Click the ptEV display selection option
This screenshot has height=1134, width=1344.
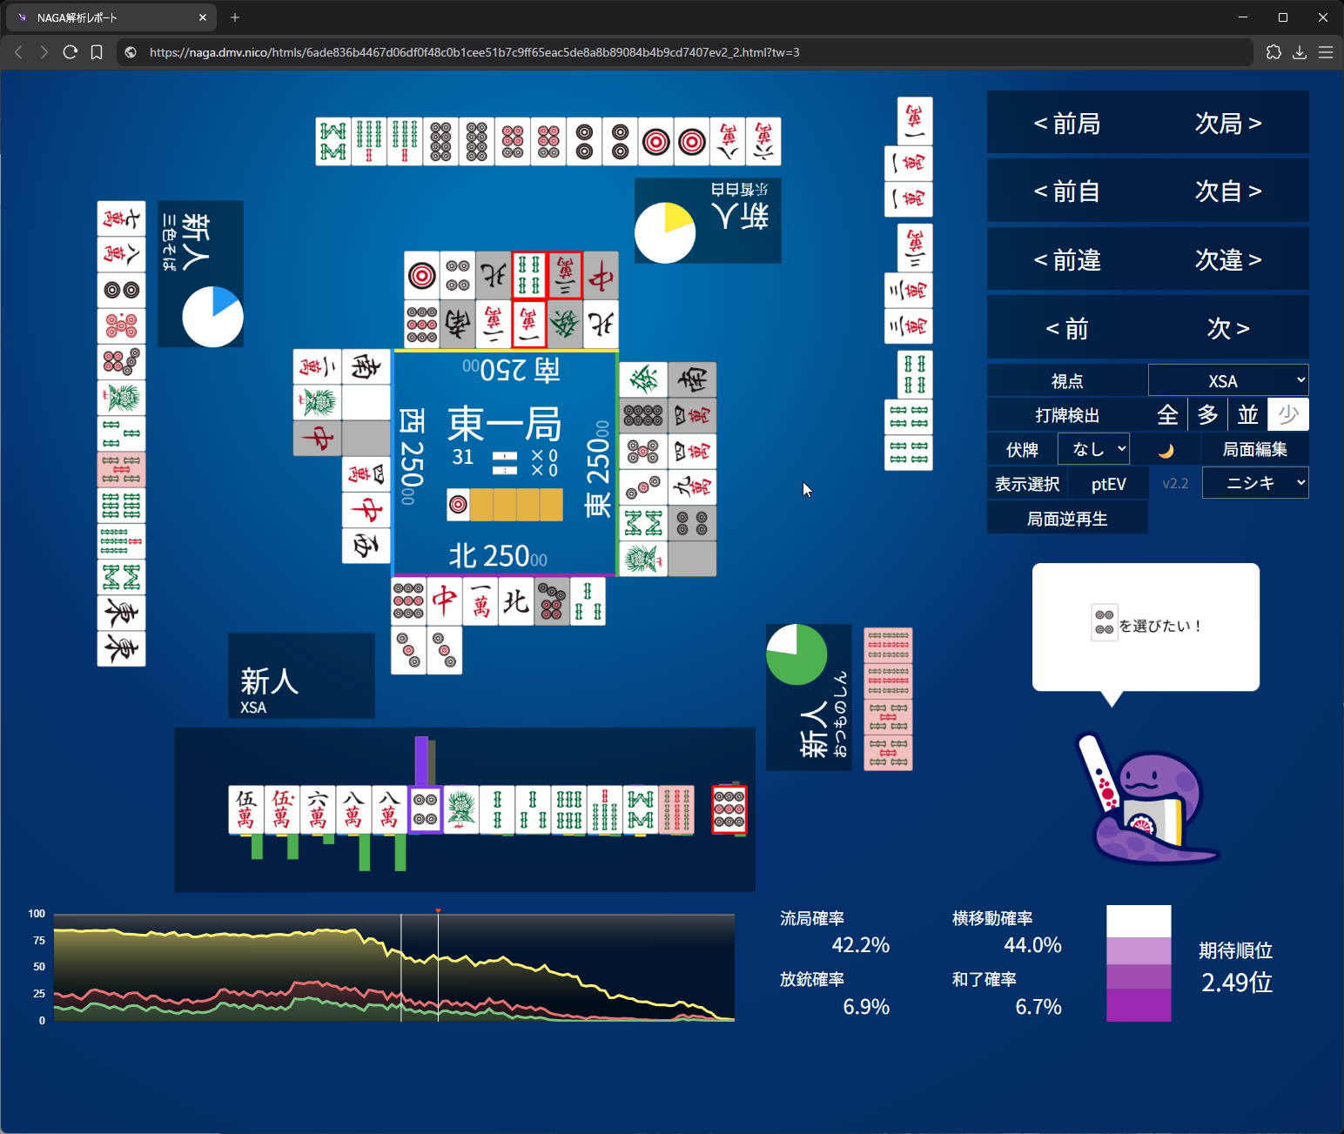pos(1108,484)
